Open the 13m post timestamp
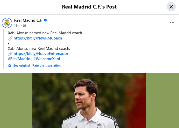 point(17,26)
